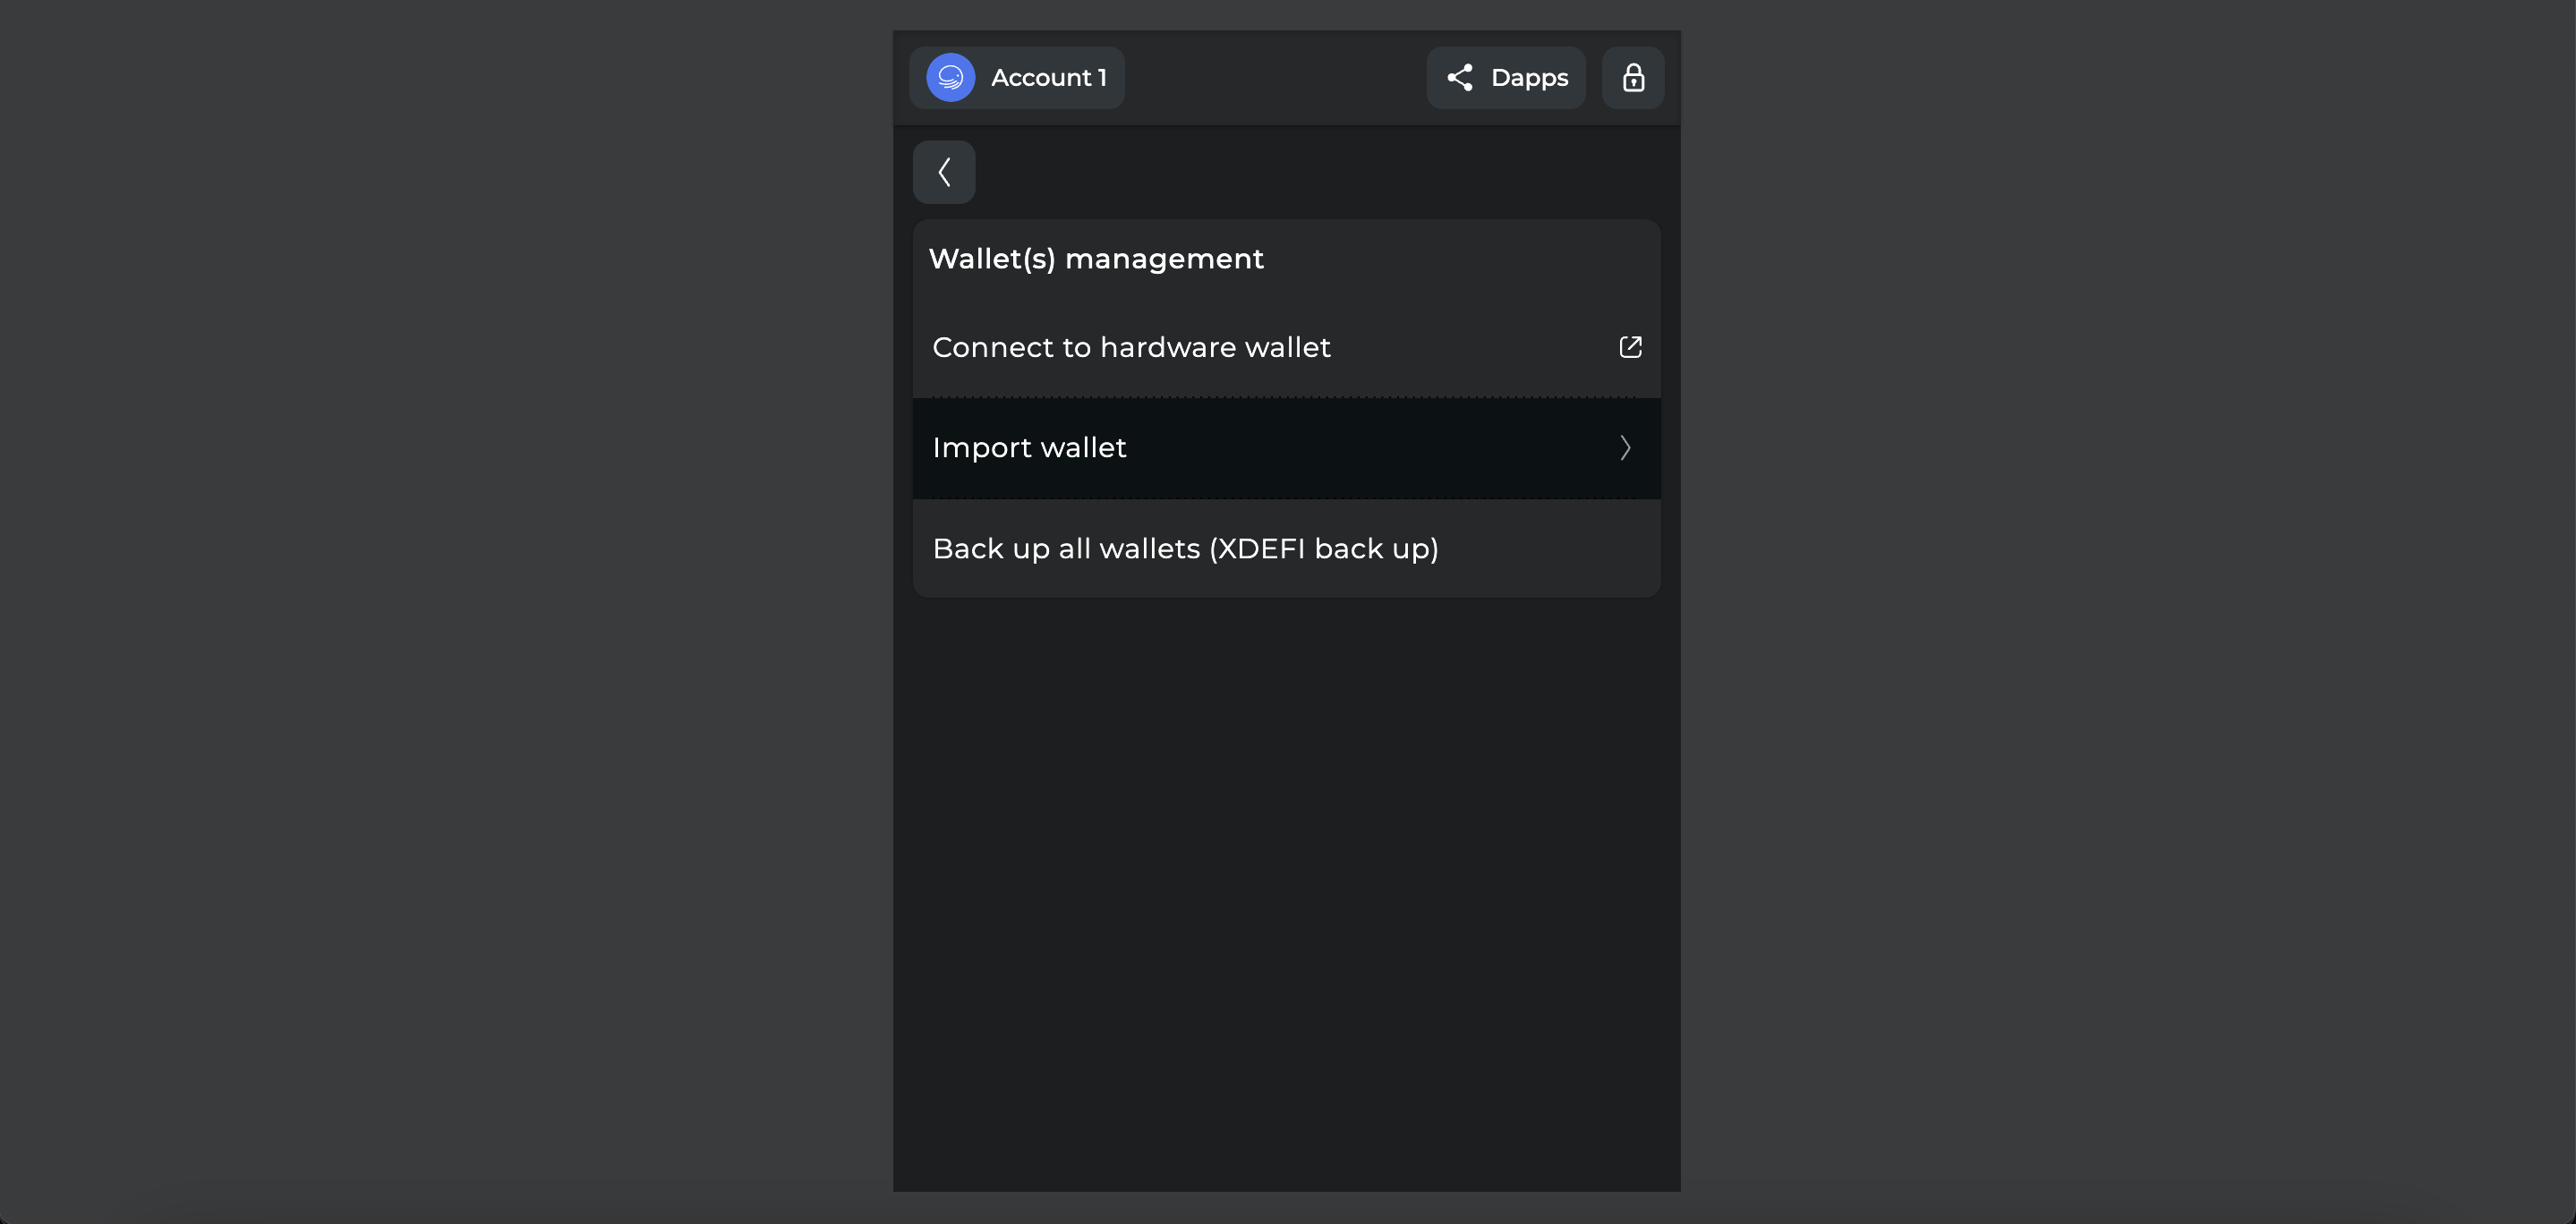
Task: Click the Wallet(s) management heading
Action: point(1096,259)
